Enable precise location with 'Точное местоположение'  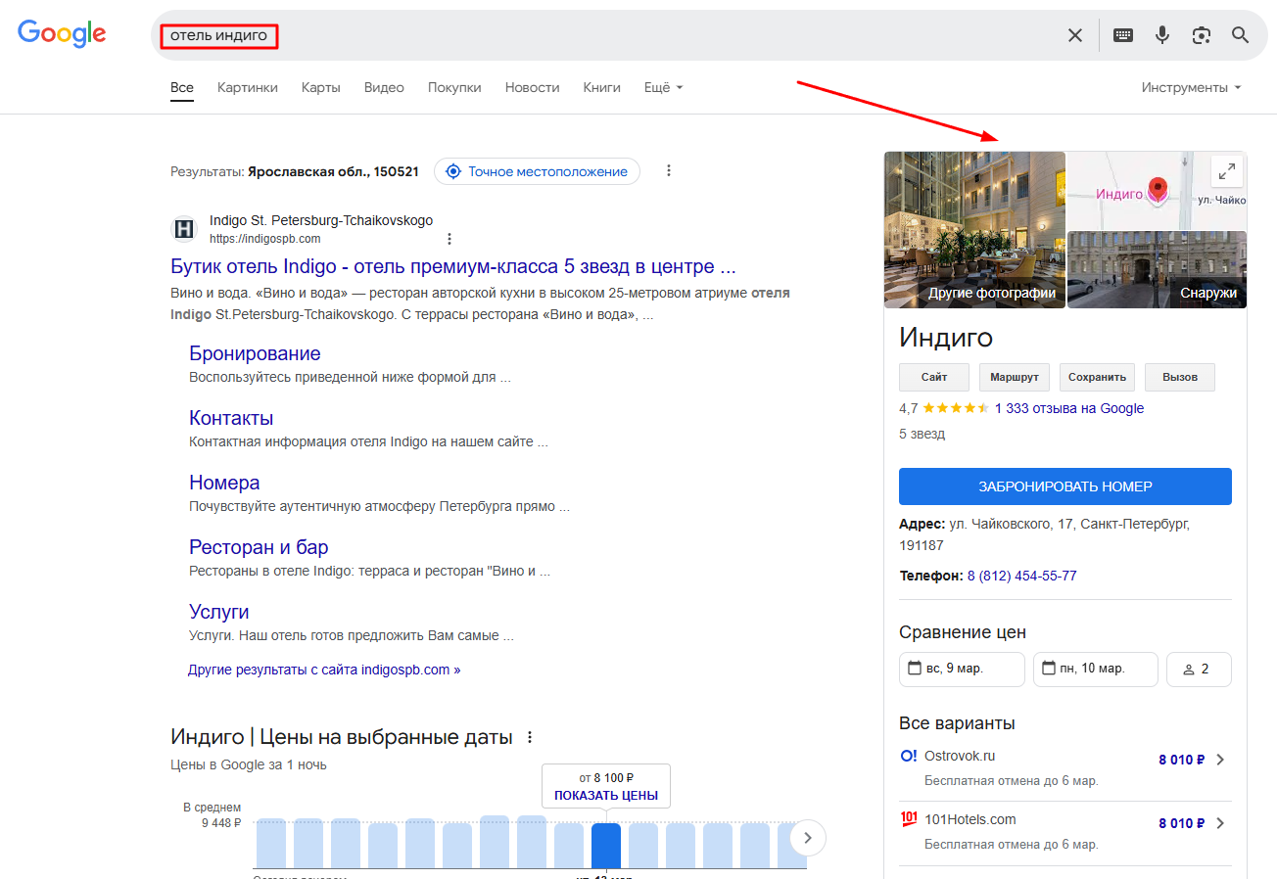click(x=537, y=170)
